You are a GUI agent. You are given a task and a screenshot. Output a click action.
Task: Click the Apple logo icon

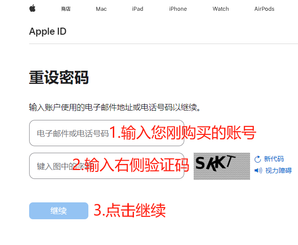click(32, 8)
